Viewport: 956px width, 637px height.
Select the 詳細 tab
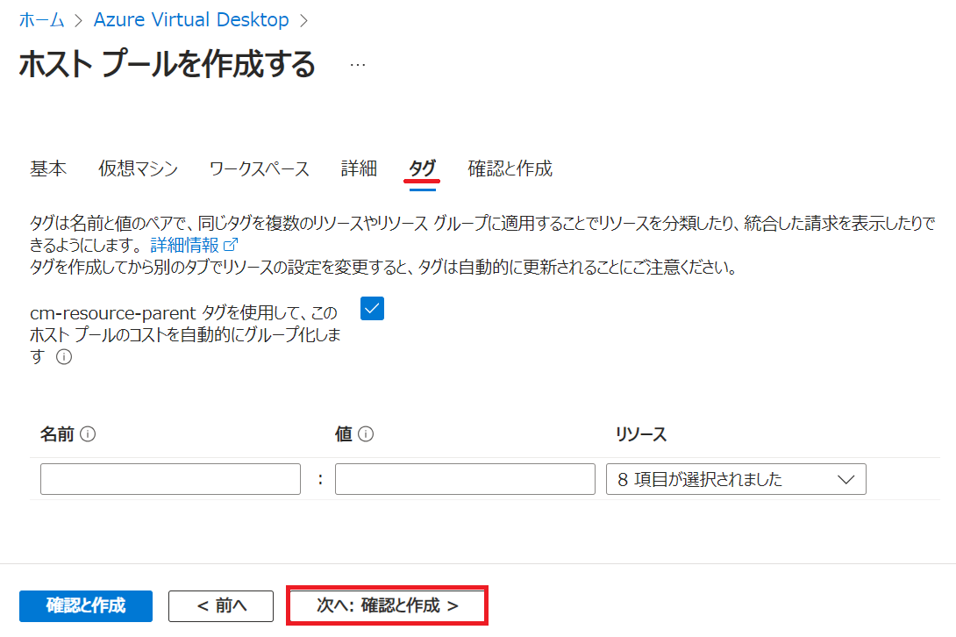[x=359, y=168]
